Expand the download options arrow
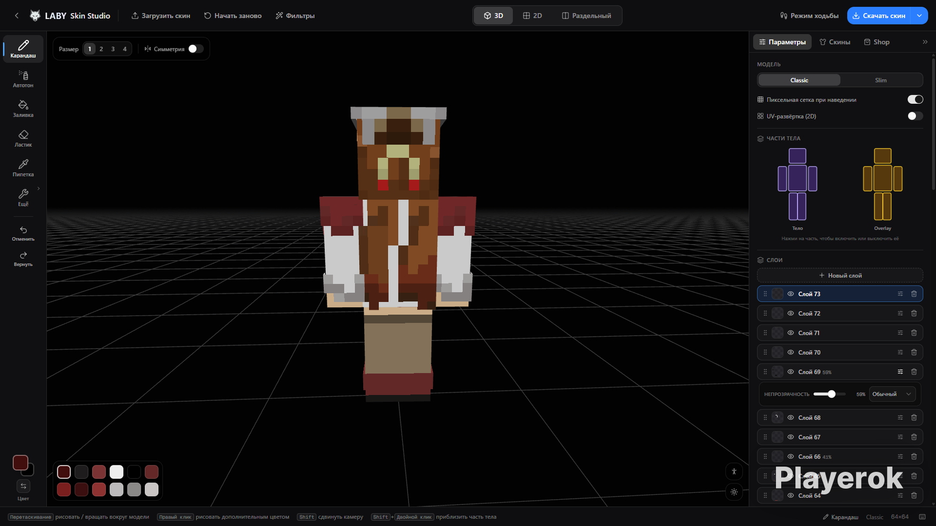 [919, 16]
